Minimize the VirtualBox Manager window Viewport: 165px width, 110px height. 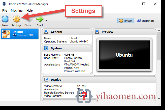(132, 4)
